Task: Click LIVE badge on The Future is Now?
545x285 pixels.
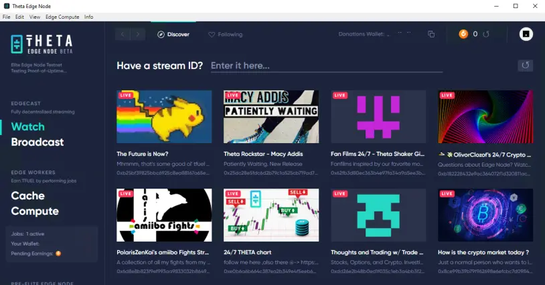Action: point(125,95)
